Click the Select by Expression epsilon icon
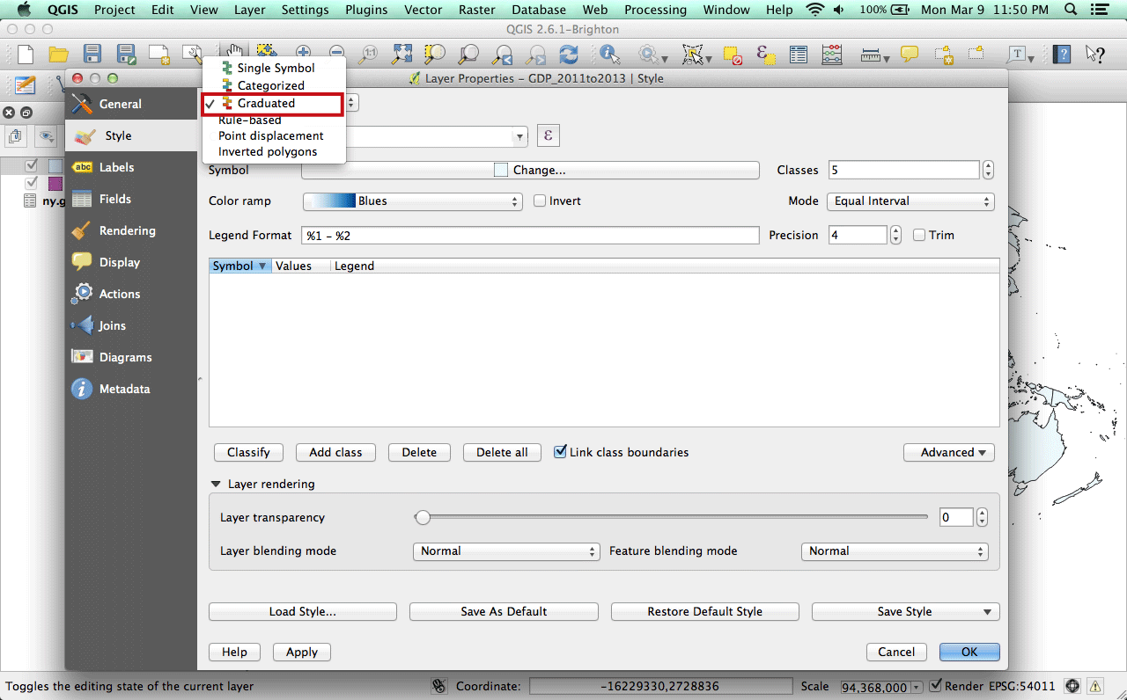Viewport: 1127px width, 700px height. pyautogui.click(x=766, y=55)
